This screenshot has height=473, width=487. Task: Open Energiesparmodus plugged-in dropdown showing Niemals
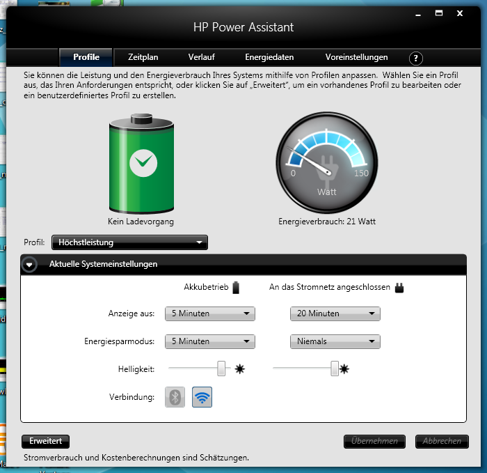(335, 341)
